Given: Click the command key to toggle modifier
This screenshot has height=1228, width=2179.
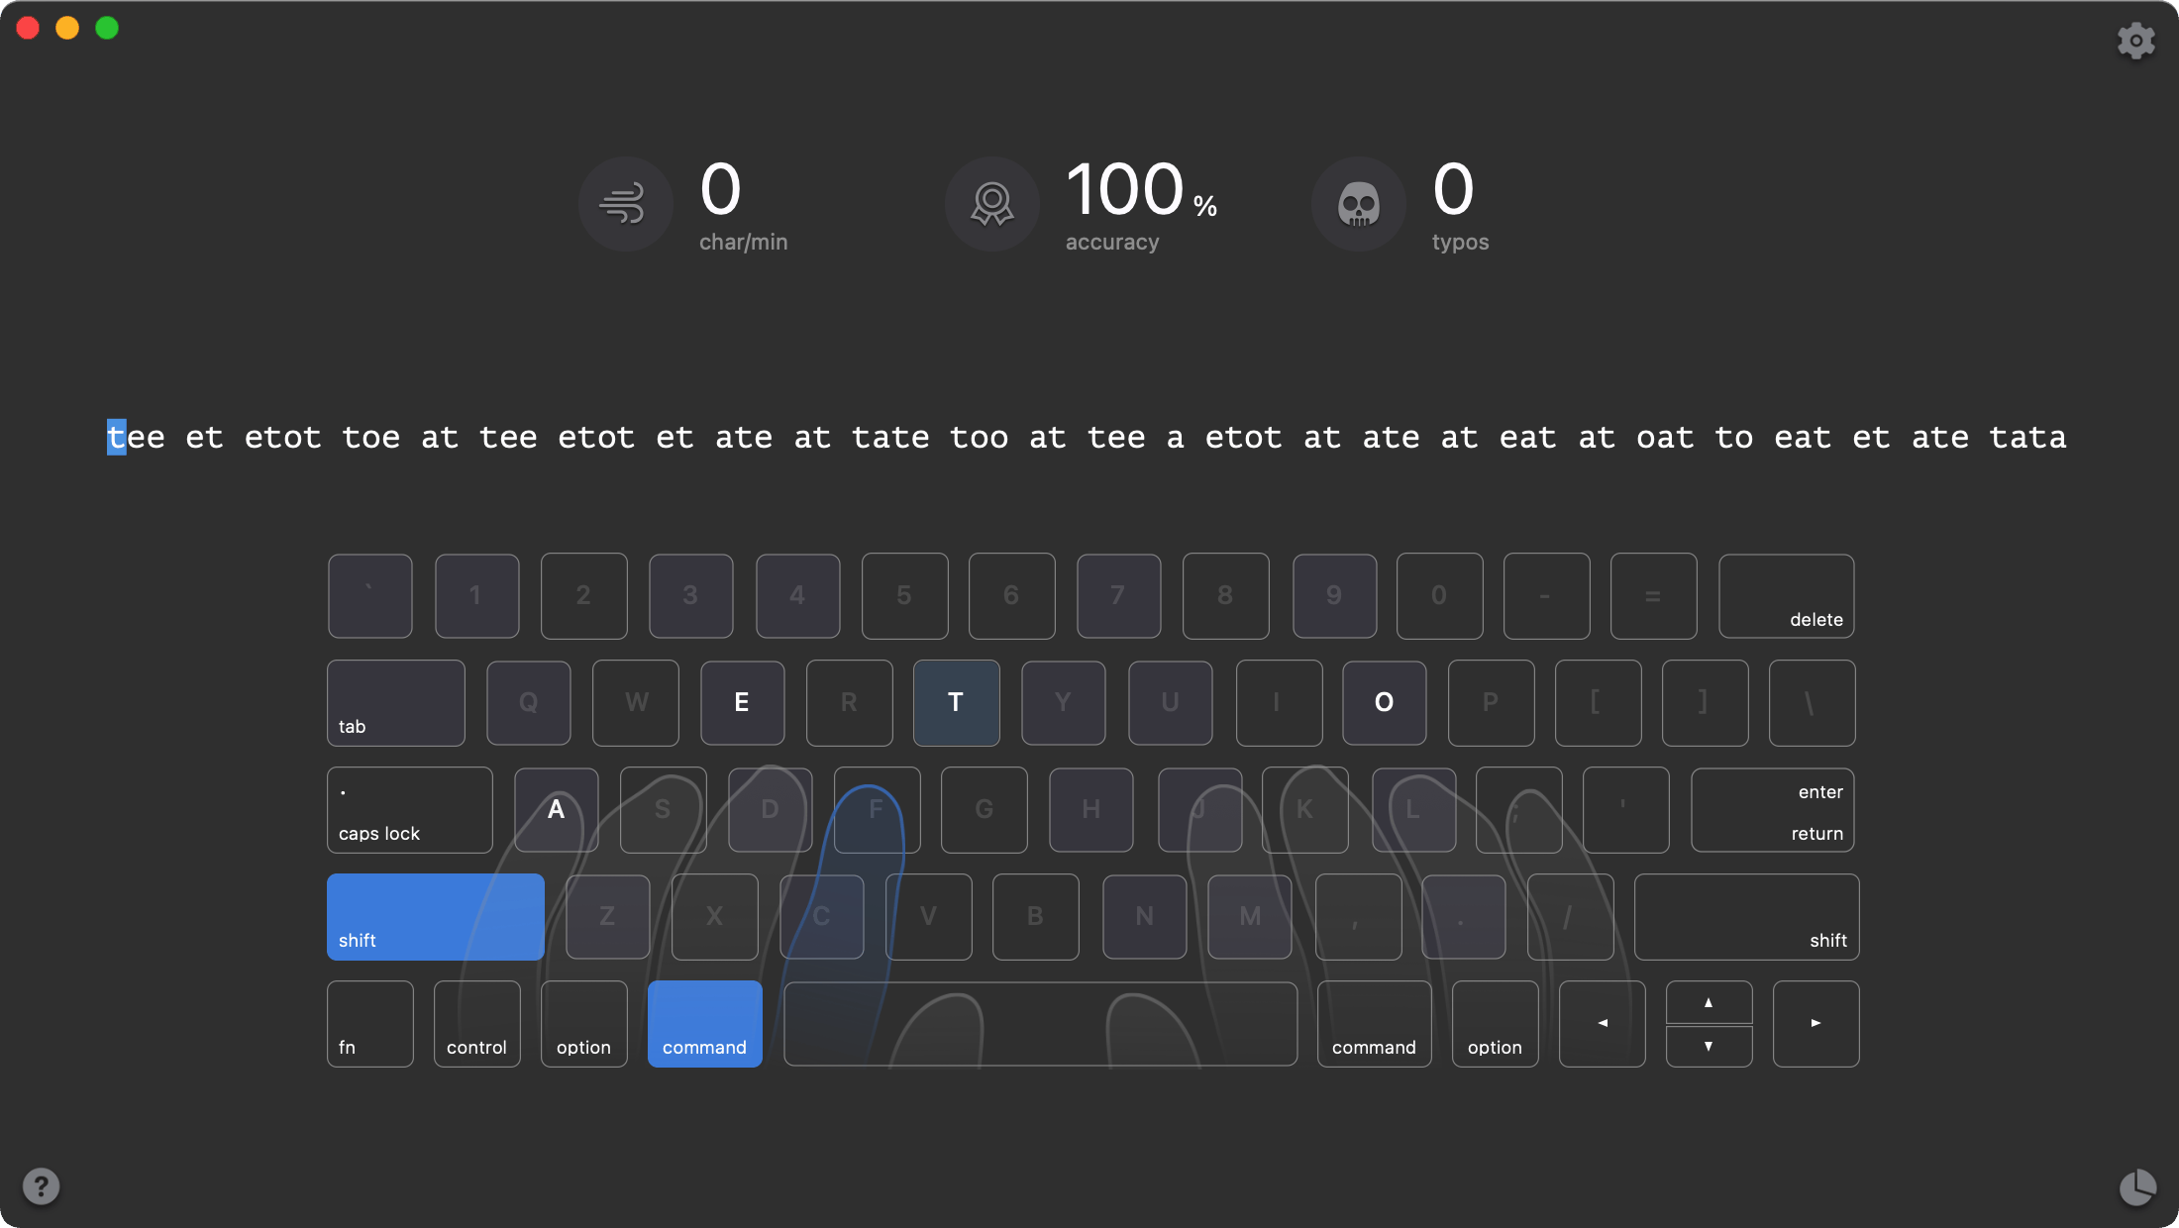Looking at the screenshot, I should pyautogui.click(x=705, y=1023).
